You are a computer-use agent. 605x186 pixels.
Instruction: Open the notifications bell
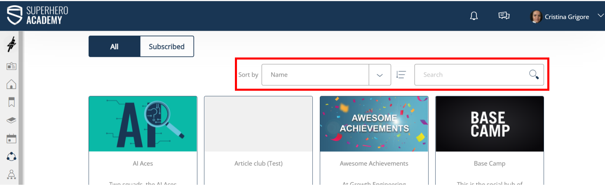point(474,16)
